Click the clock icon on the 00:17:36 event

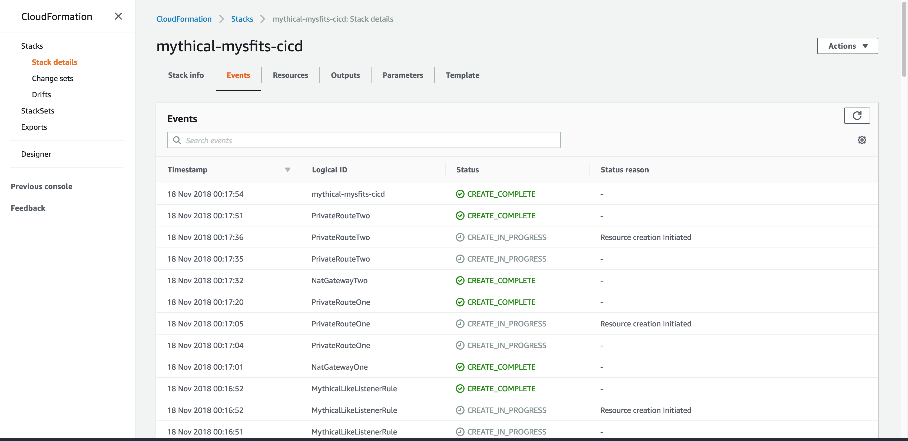(460, 238)
